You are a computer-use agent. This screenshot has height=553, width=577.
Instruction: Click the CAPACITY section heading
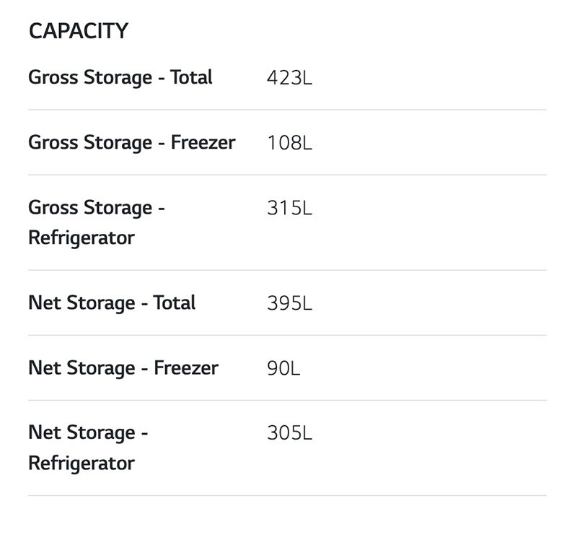pyautogui.click(x=78, y=31)
